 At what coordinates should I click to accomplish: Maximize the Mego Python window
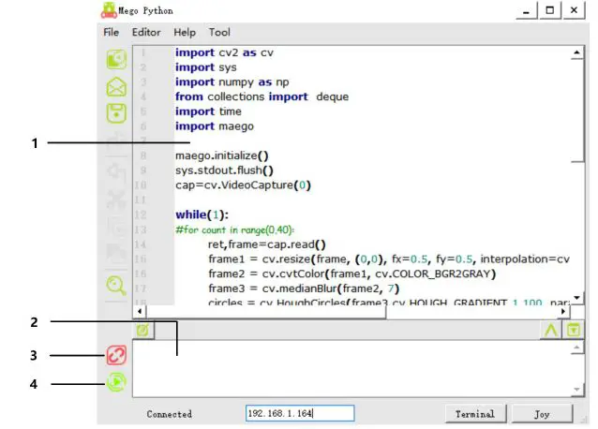(x=549, y=10)
